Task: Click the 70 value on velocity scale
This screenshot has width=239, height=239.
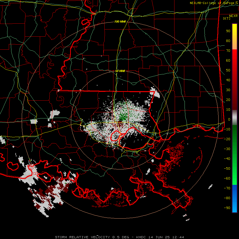Action: tap(228, 51)
